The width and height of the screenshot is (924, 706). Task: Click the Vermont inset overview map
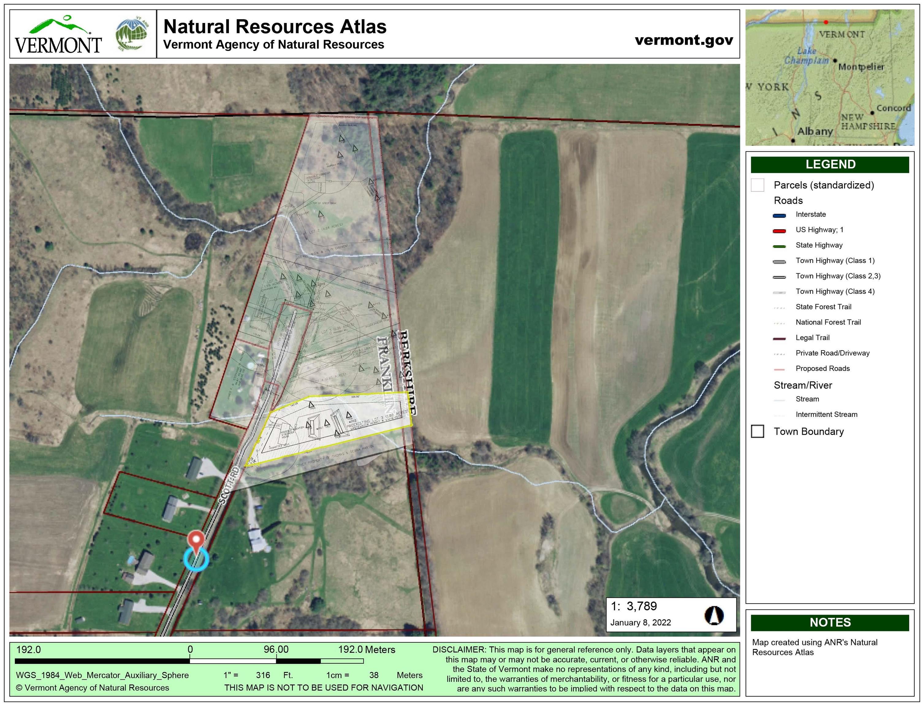click(x=830, y=78)
